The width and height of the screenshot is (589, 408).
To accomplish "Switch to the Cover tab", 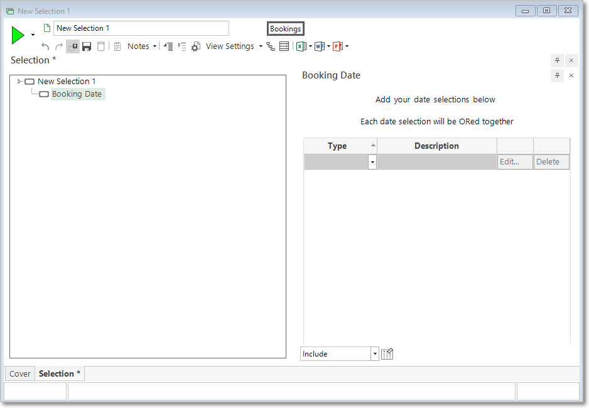I will tap(20, 374).
